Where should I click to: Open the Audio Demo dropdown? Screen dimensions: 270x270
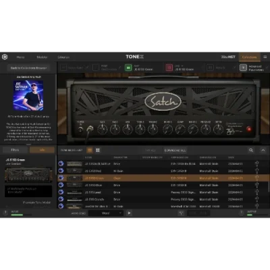tap(106, 213)
